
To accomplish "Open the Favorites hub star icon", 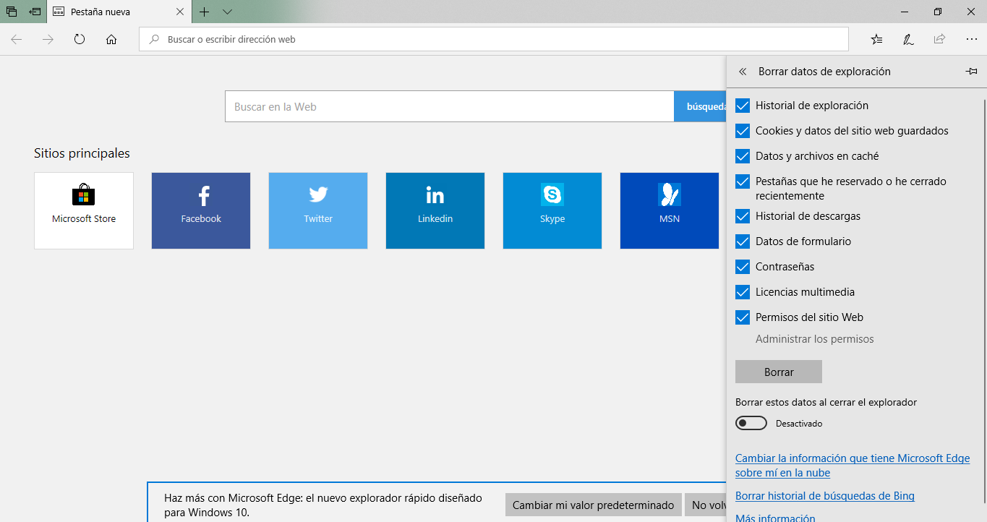I will point(877,40).
